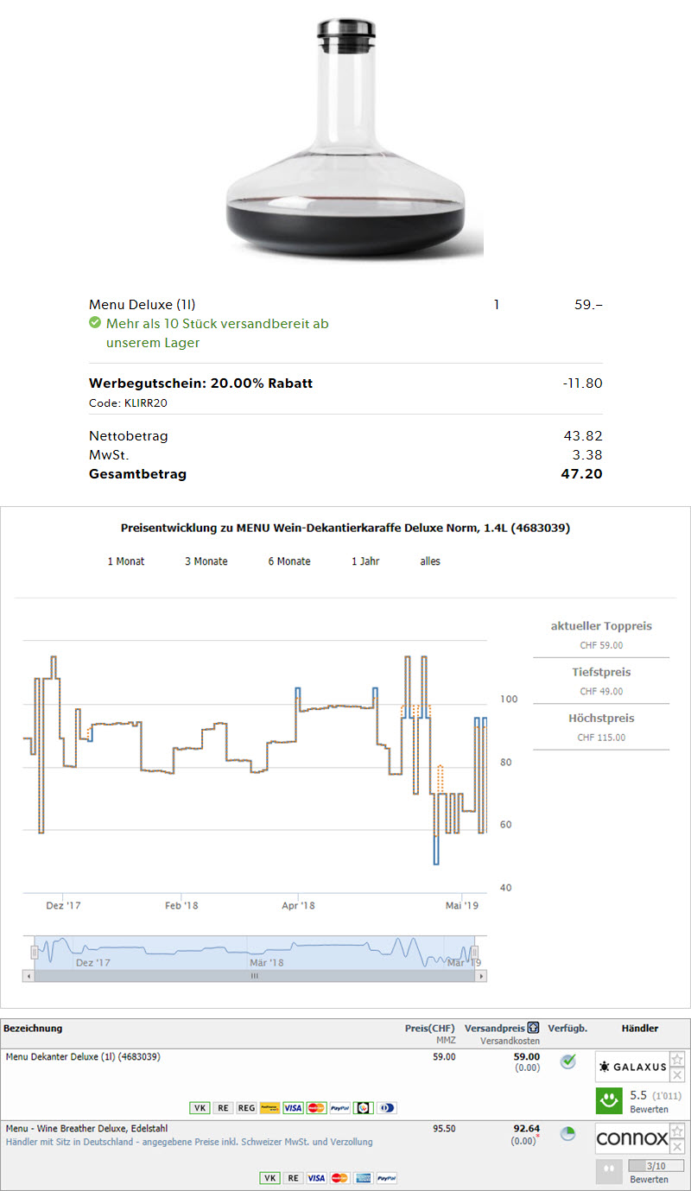The height and width of the screenshot is (1191, 691).
Task: Show the 1 Jahr price range
Action: click(365, 561)
